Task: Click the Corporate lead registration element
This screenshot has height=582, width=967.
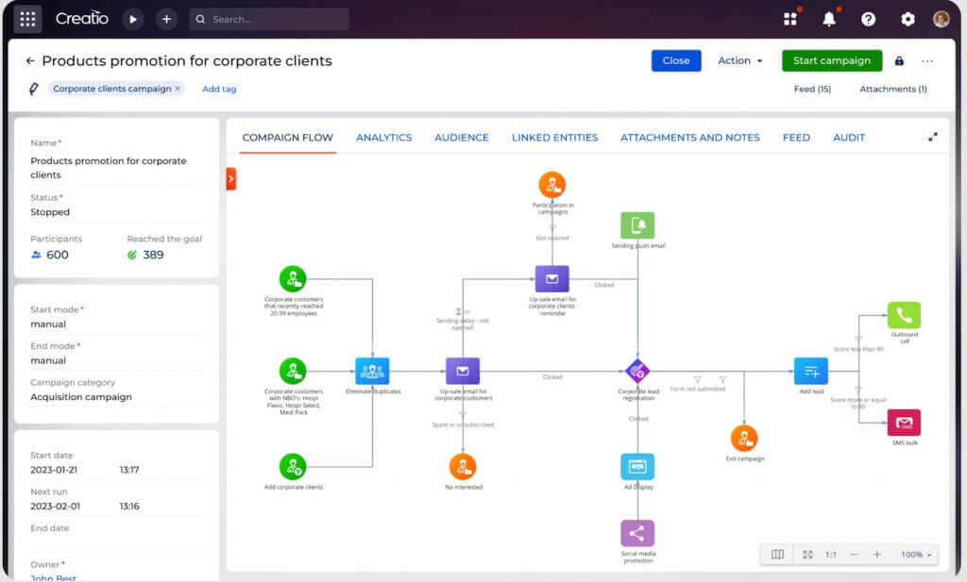Action: (x=638, y=372)
